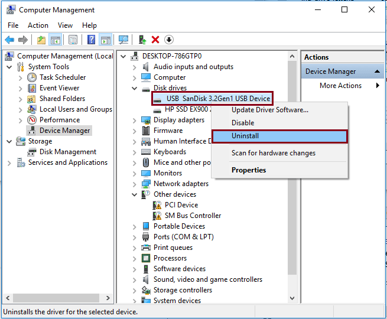Select the Storage controllers category
Image resolution: width=387 pixels, height=319 pixels.
183,290
